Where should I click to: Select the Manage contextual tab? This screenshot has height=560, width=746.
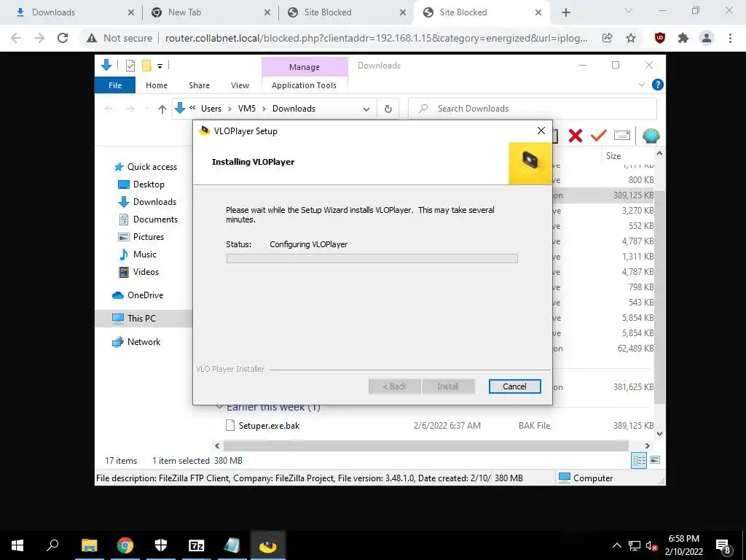click(305, 67)
